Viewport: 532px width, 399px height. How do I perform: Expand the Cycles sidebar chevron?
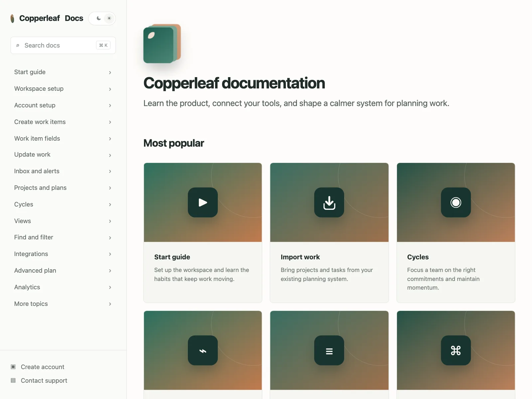[110, 204]
